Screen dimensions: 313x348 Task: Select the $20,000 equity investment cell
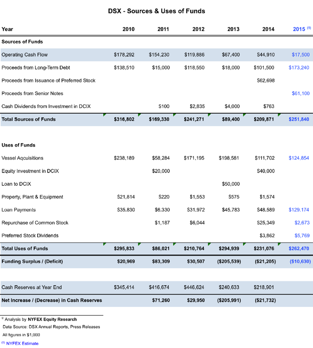161,171
